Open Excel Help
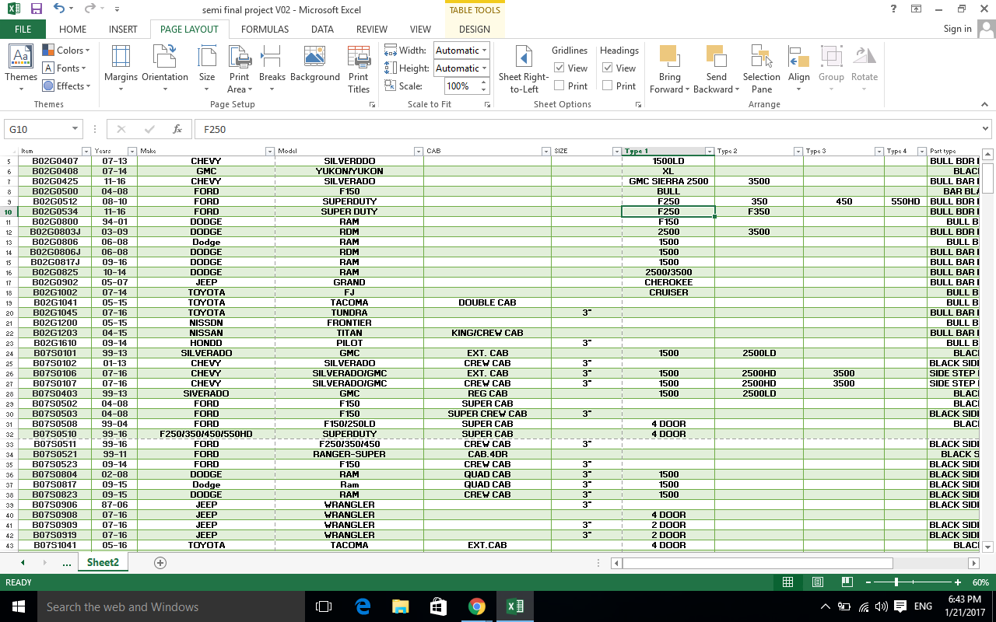This screenshot has width=996, height=622. pyautogui.click(x=893, y=9)
